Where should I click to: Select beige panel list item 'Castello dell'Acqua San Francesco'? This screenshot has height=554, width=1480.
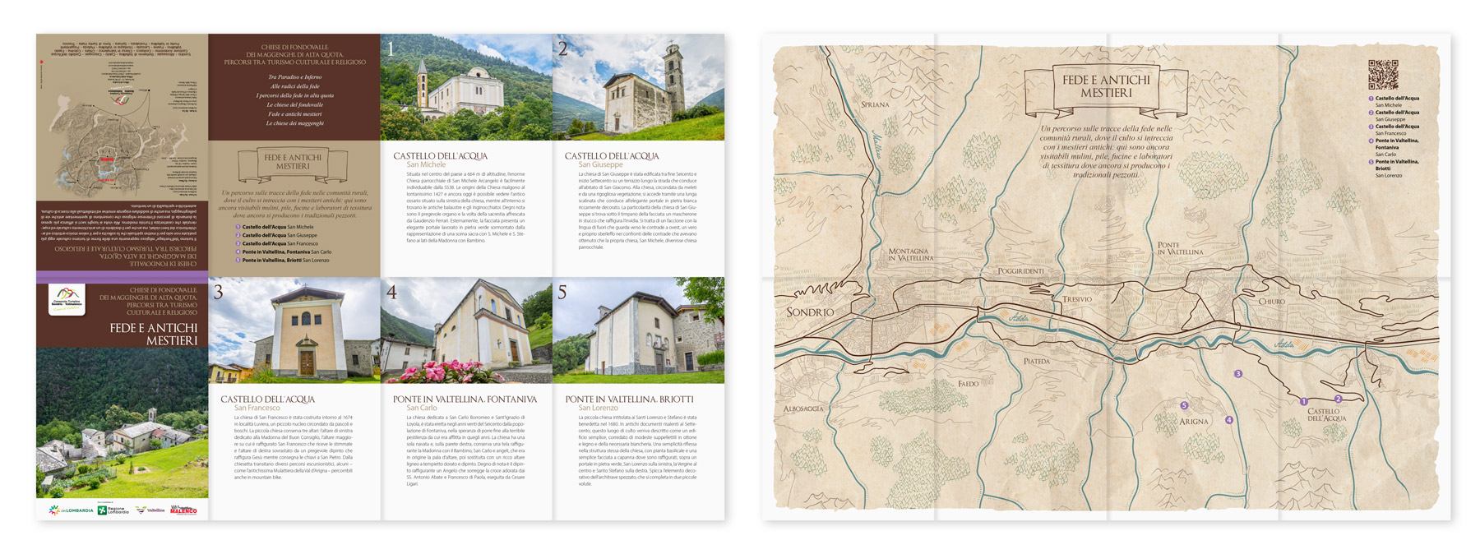point(277,243)
